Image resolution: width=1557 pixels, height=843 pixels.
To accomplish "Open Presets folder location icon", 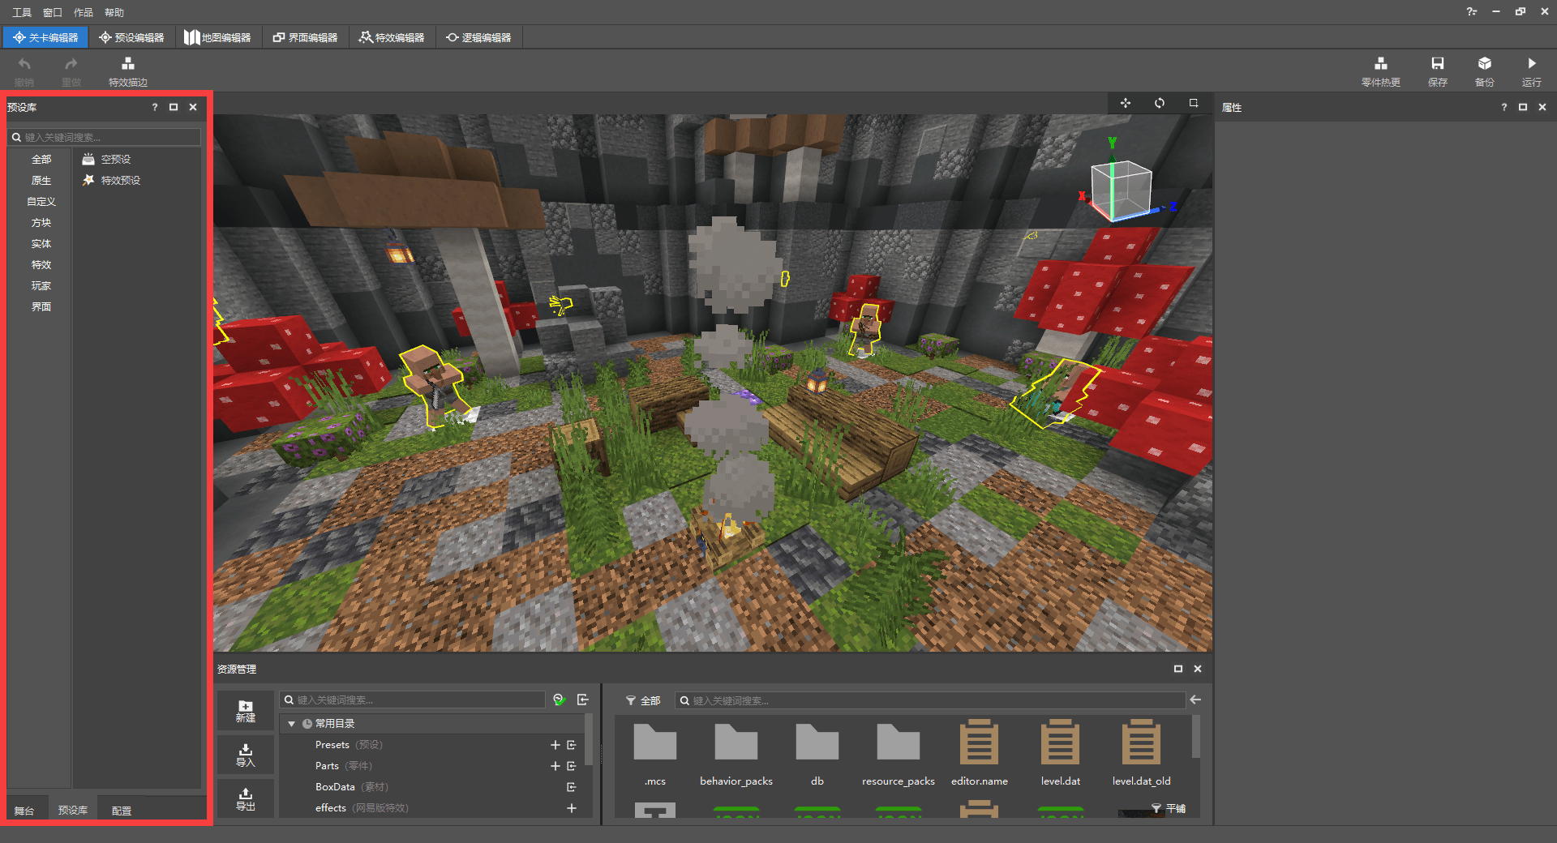I will tap(572, 745).
